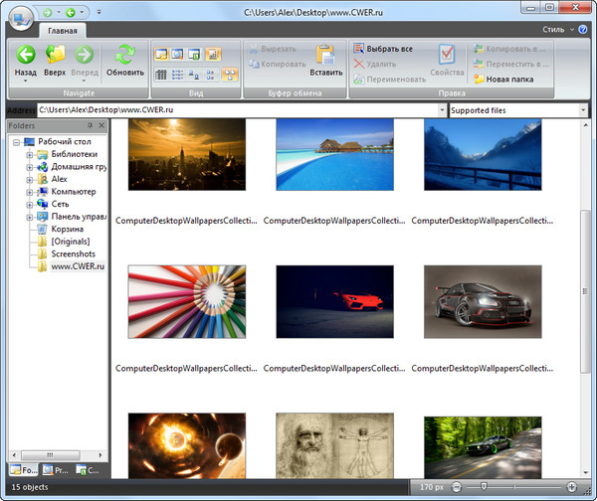Click the Выбрать все (Select all) button
The image size is (597, 501).
(x=382, y=49)
